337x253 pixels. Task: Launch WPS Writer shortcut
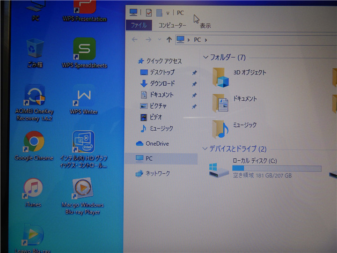click(x=84, y=99)
